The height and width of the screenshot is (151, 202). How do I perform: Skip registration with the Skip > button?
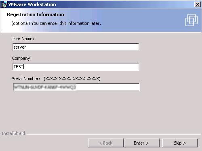(180, 143)
